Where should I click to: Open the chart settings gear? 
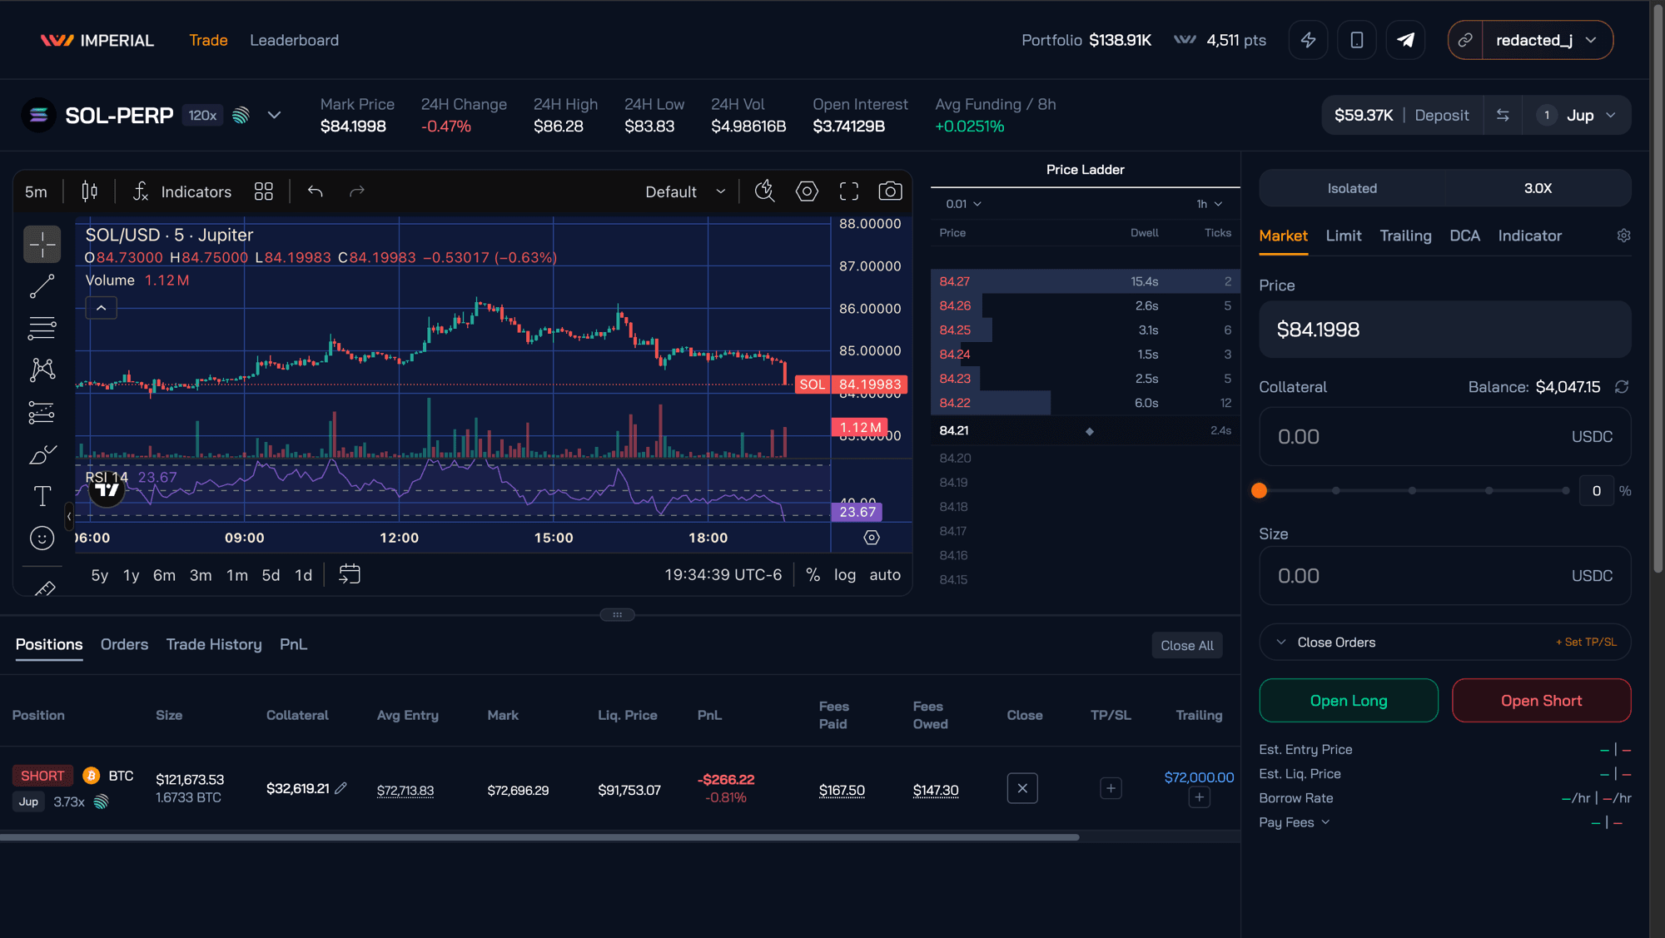807,191
